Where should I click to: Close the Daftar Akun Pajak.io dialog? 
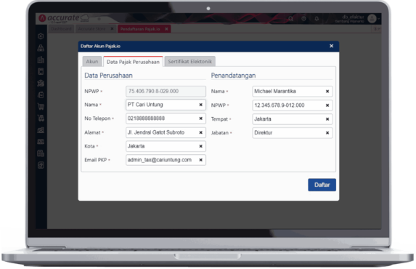[x=331, y=46]
